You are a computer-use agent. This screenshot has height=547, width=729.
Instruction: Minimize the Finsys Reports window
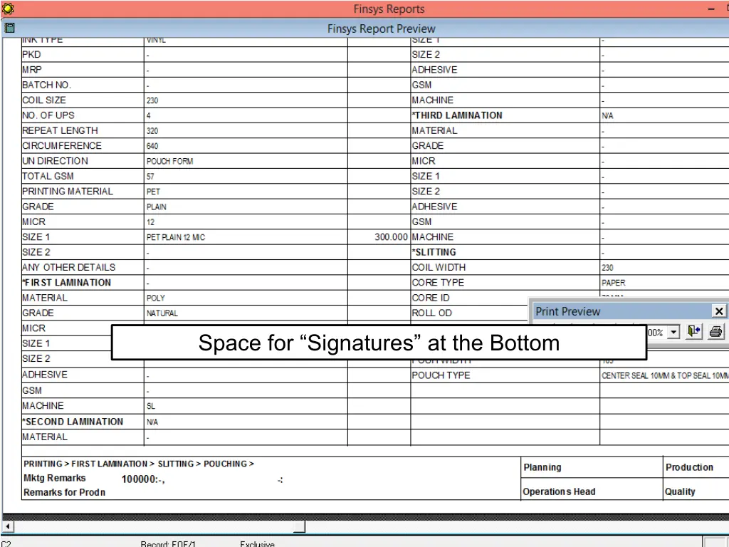(x=711, y=9)
